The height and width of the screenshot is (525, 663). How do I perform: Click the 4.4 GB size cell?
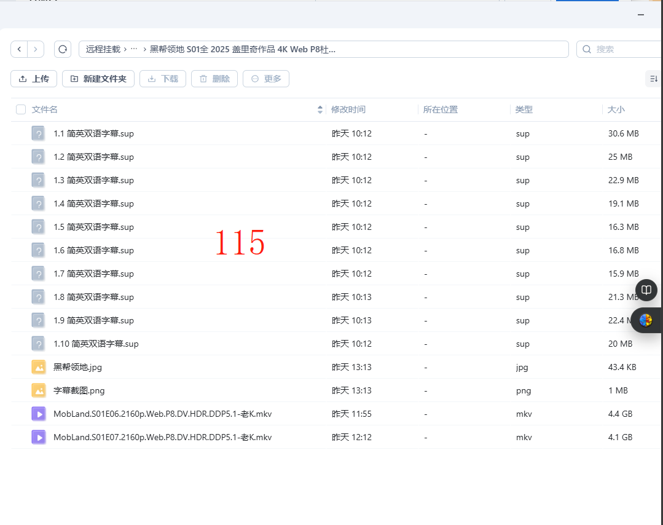pyautogui.click(x=620, y=414)
